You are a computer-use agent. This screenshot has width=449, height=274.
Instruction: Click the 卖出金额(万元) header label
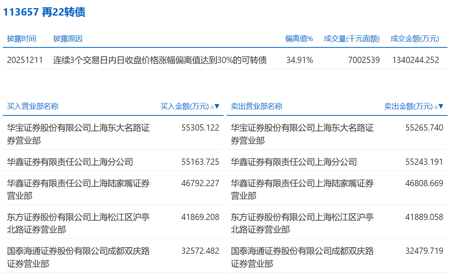(408, 106)
